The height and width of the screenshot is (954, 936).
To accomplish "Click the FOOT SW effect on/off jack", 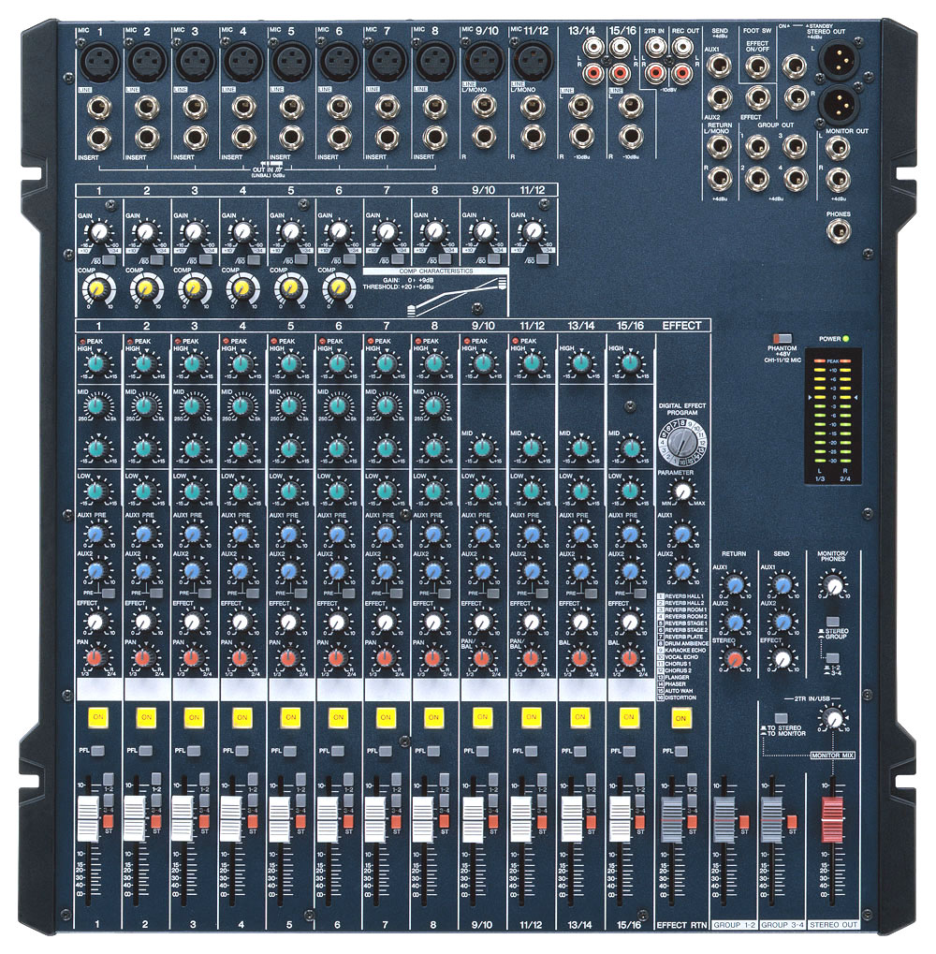I will (x=758, y=66).
